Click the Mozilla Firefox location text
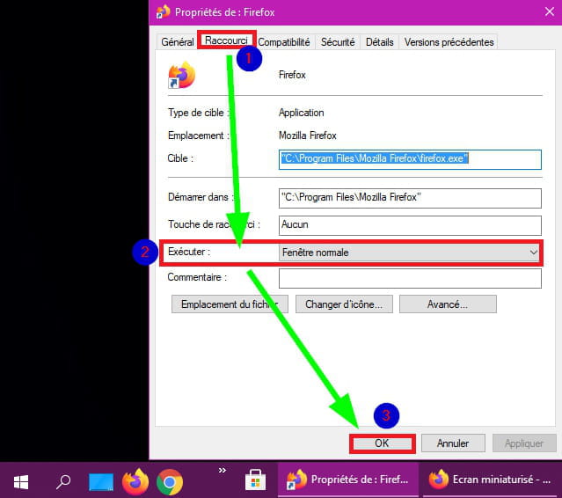This screenshot has width=562, height=498. click(x=308, y=135)
